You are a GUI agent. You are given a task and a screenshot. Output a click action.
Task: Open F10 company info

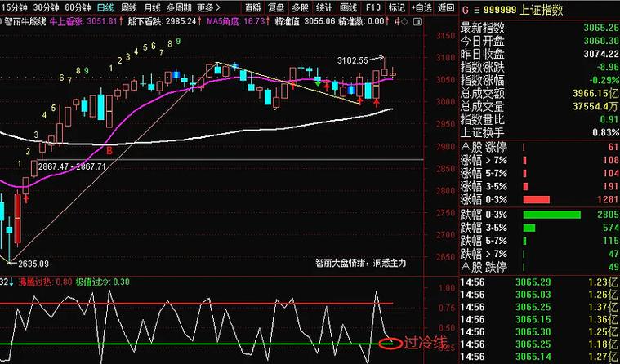point(372,7)
